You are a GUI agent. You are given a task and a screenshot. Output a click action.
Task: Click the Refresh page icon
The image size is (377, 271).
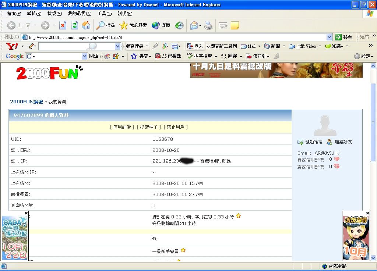[74, 25]
